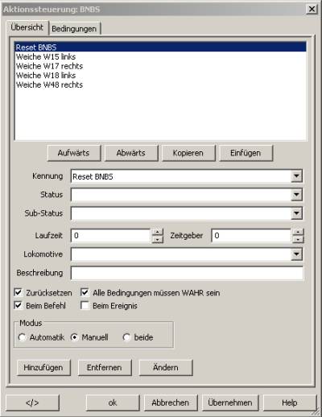
Task: Click the Aufwärts button
Action: [74, 153]
